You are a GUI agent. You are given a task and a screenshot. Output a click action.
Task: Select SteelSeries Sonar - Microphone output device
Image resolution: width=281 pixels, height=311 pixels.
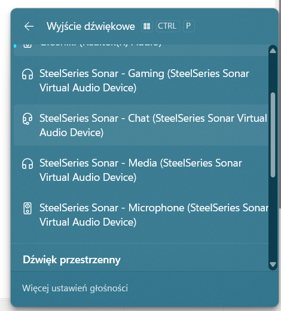pos(141,215)
